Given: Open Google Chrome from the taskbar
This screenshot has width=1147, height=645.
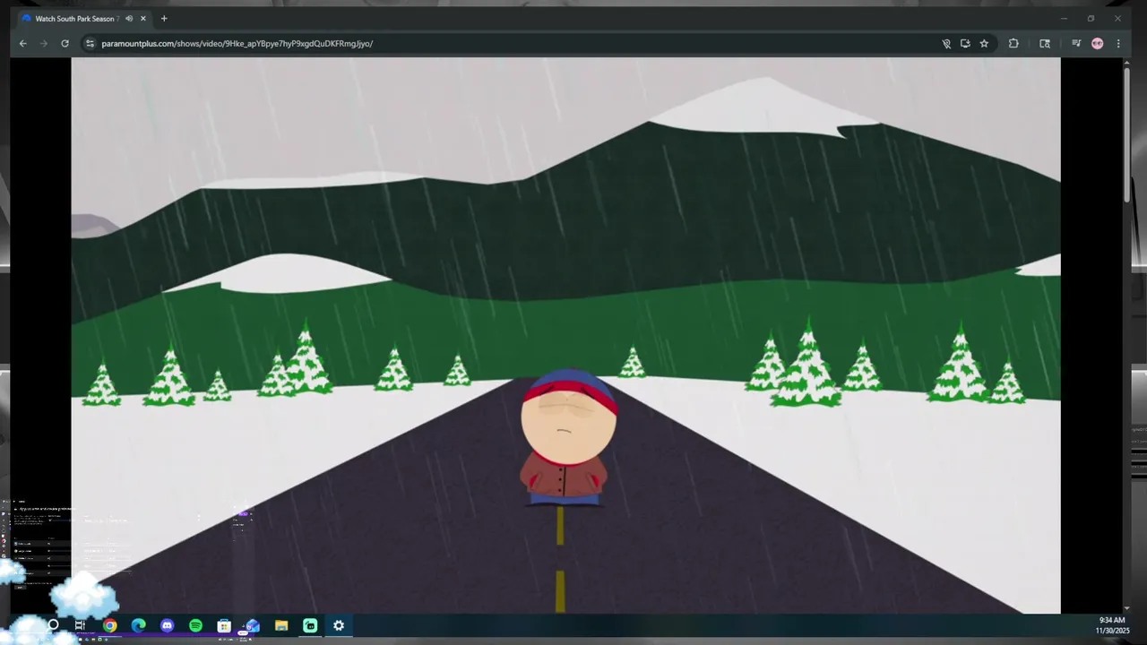Looking at the screenshot, I should (109, 625).
